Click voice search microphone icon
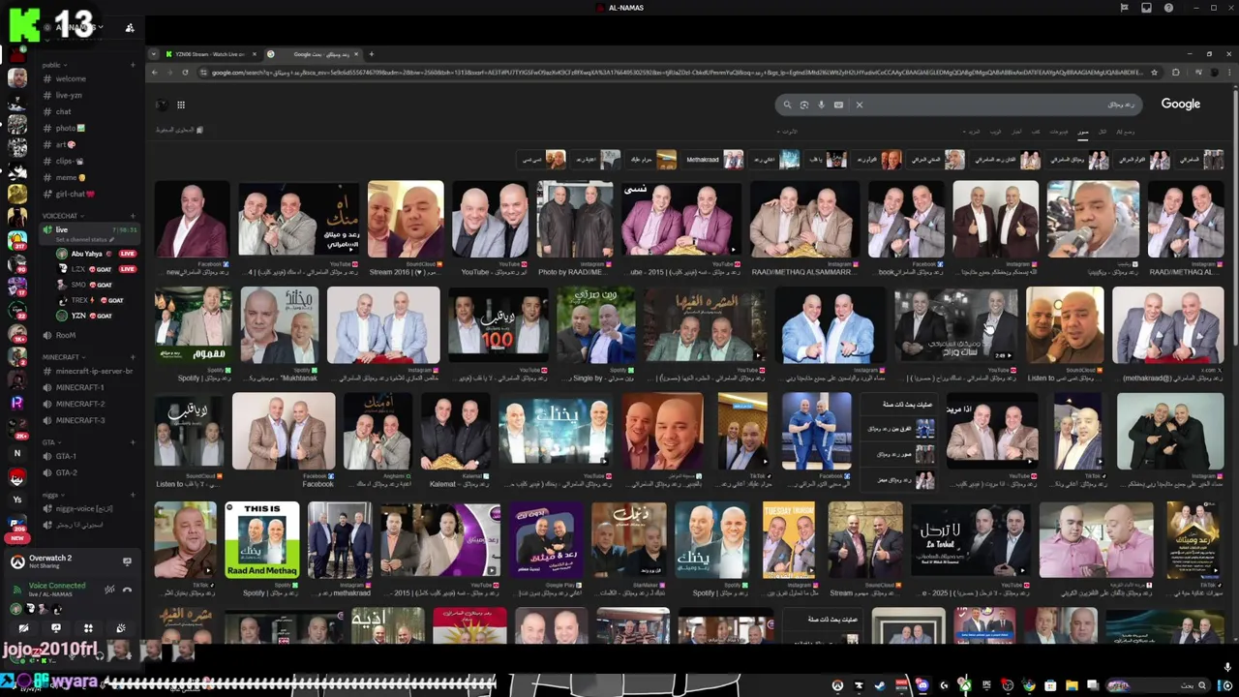Screen dimensions: 1239x697 pyautogui.click(x=821, y=105)
